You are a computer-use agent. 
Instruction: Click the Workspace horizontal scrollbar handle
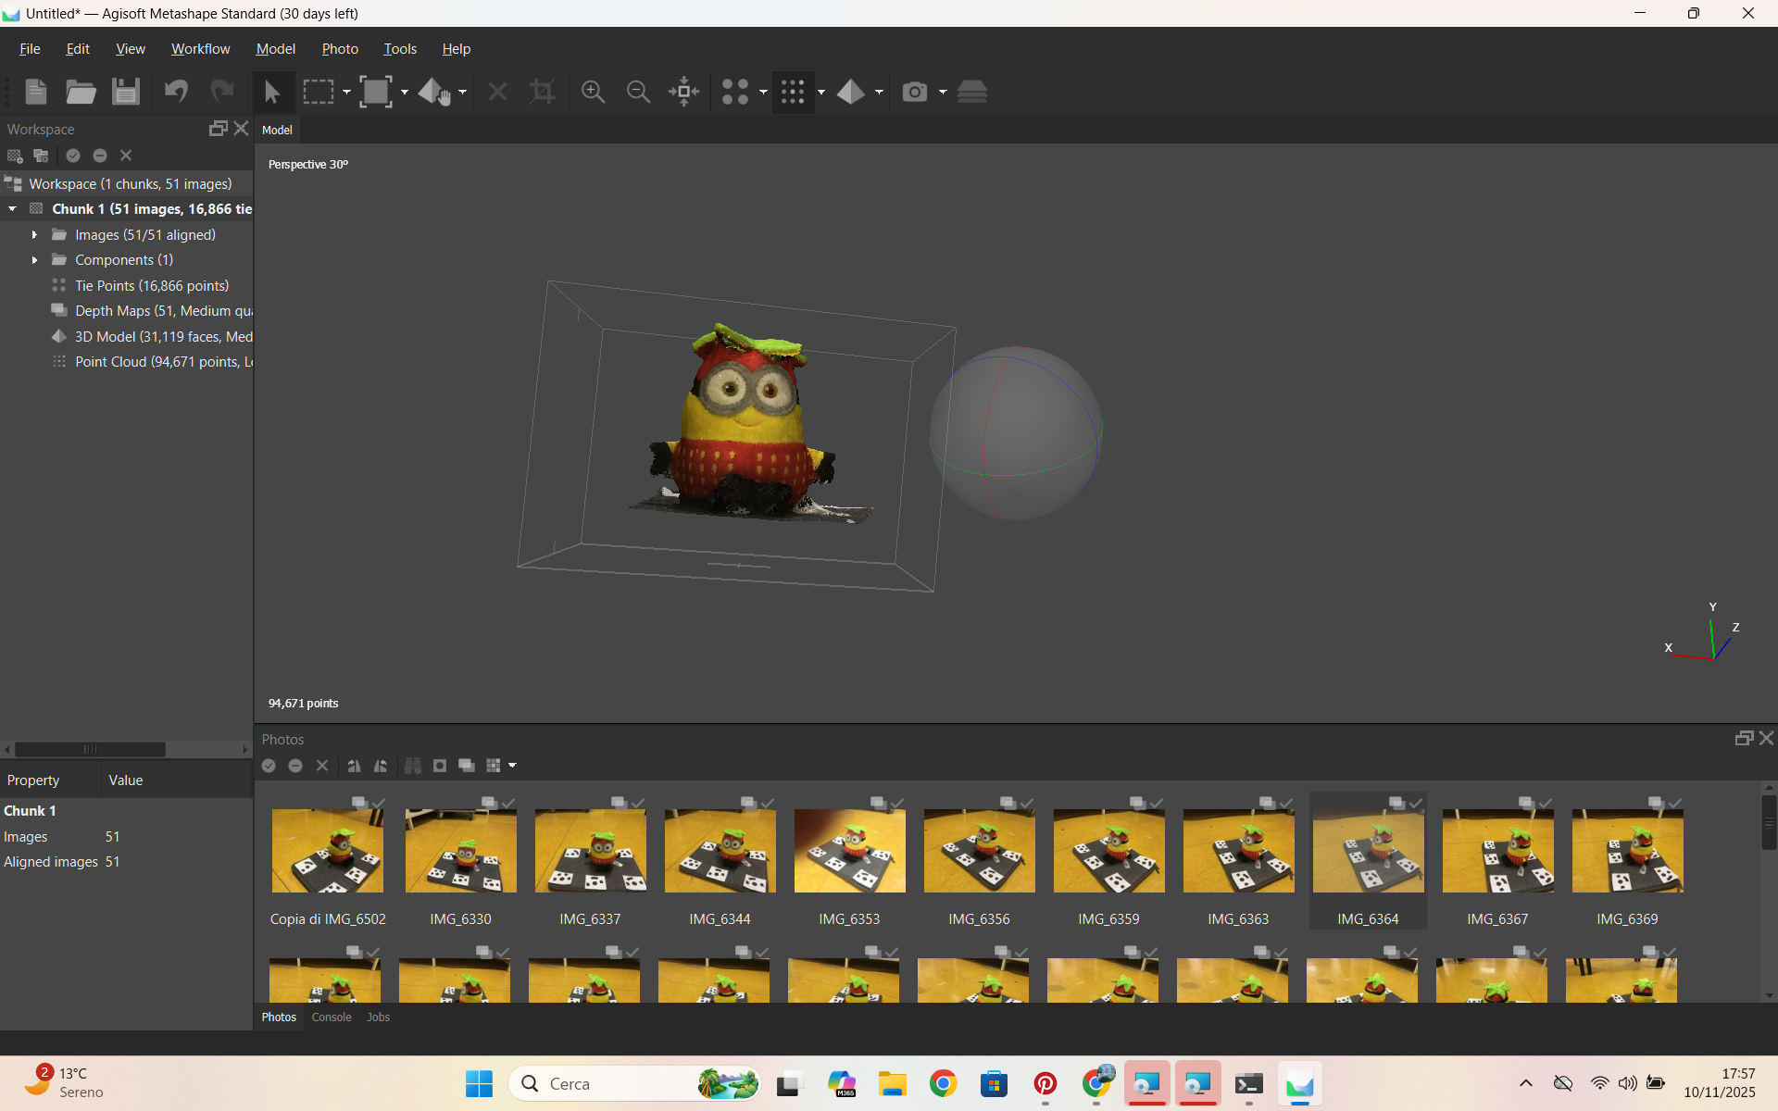[x=90, y=749]
